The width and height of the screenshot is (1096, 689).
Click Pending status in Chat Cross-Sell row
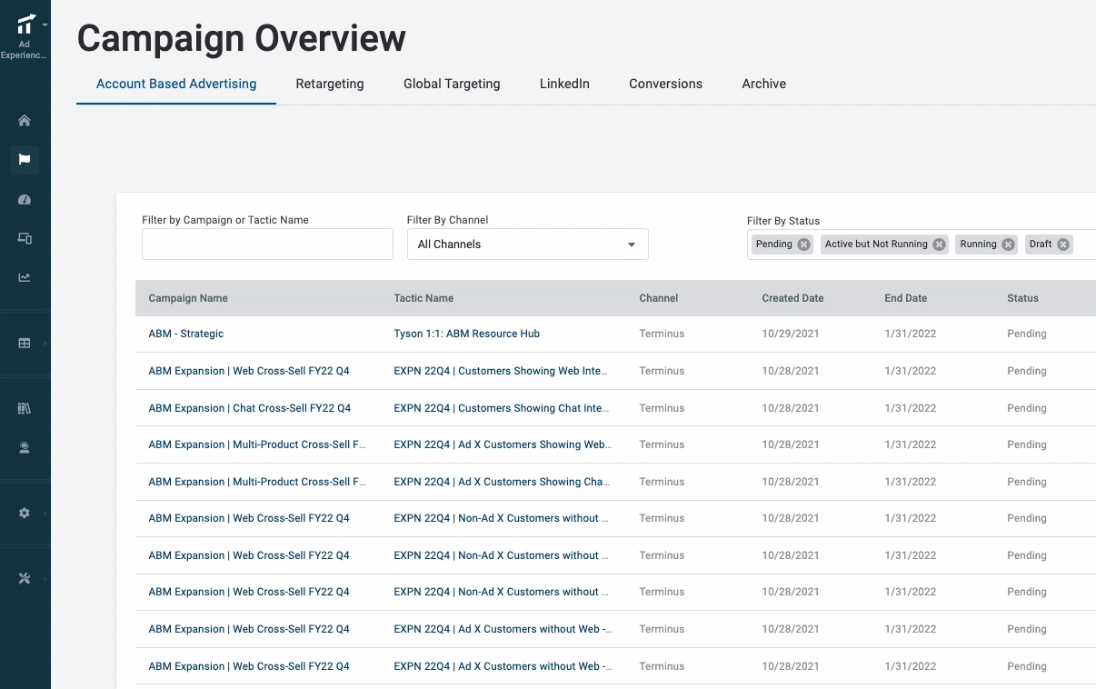pyautogui.click(x=1027, y=408)
